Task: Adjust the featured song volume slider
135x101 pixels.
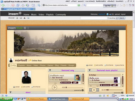Action: pyautogui.click(x=83, y=78)
